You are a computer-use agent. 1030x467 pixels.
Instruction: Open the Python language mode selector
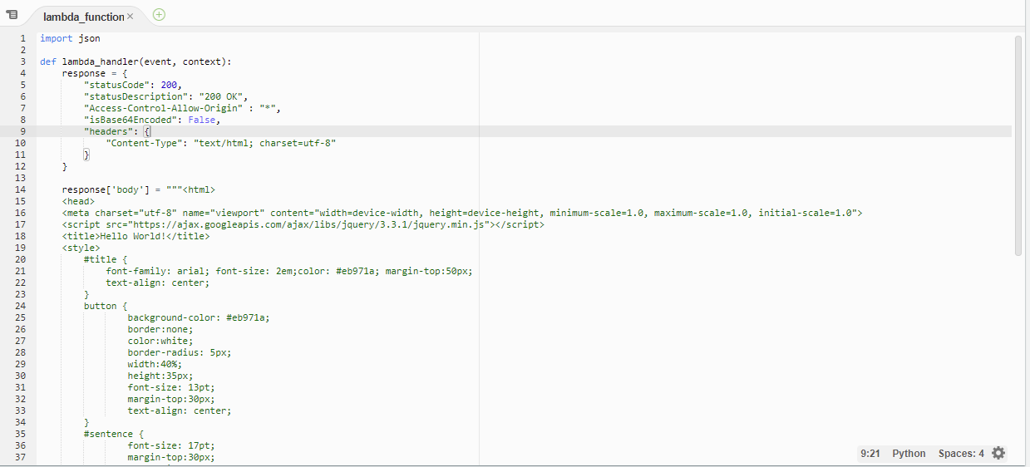click(909, 454)
